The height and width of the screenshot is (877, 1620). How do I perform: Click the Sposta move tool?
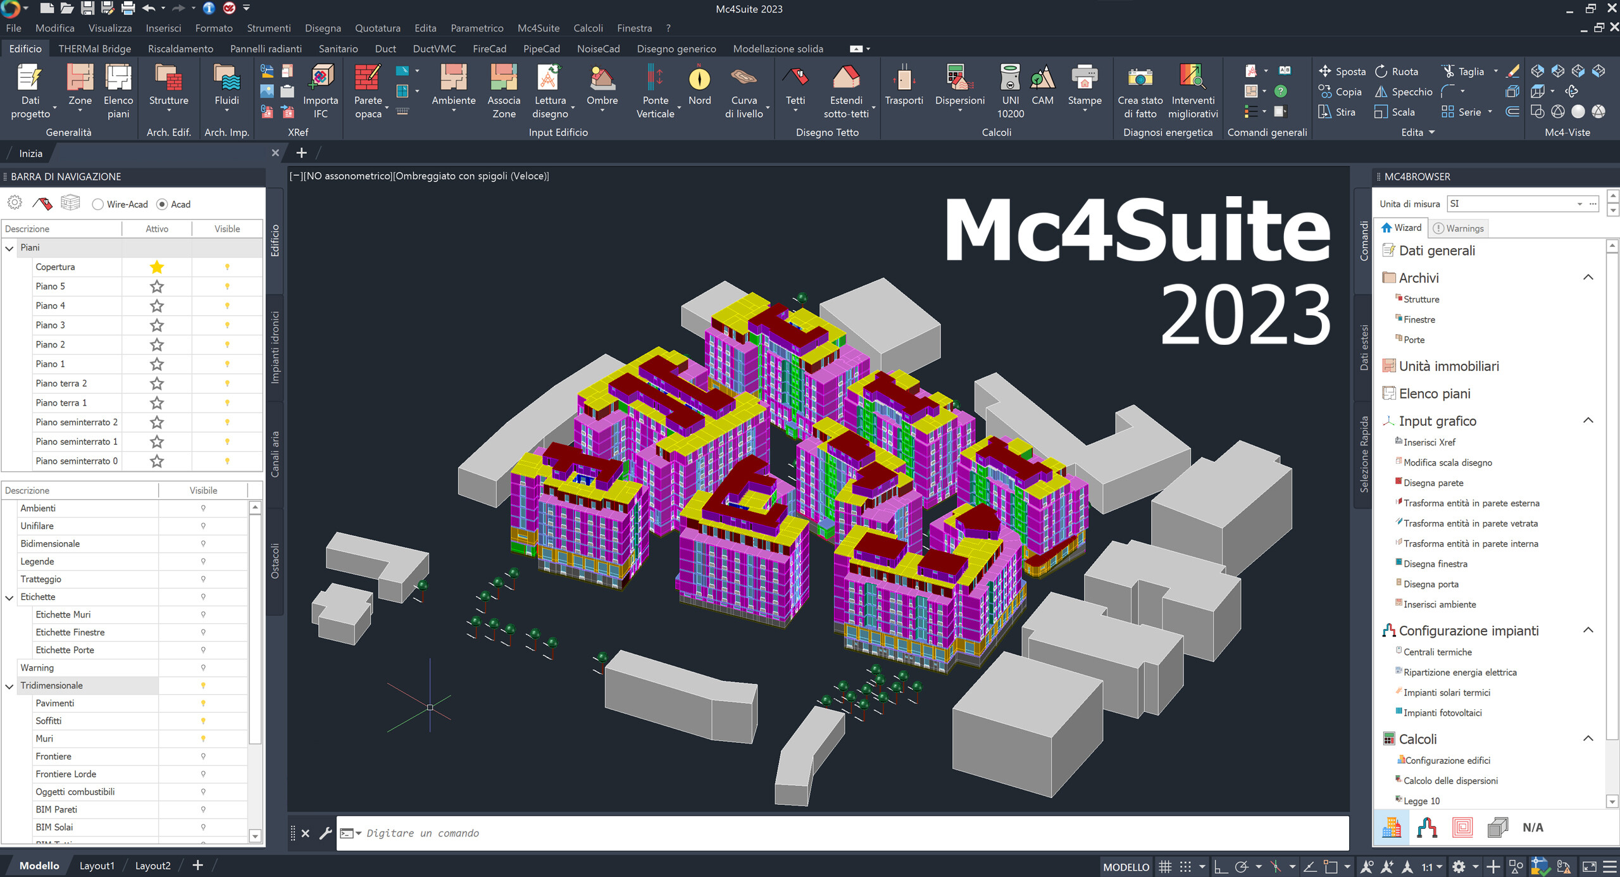[x=1342, y=72]
